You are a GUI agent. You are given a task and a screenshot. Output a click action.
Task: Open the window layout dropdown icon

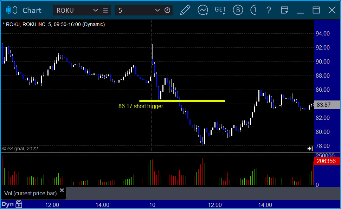[x=284, y=10]
